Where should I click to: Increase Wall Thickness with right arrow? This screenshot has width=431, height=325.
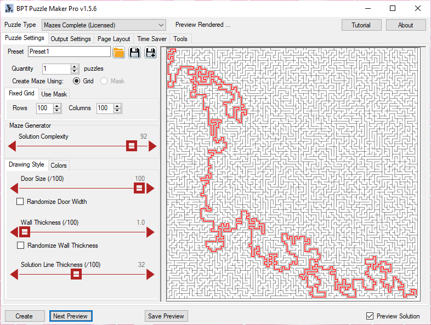point(150,232)
